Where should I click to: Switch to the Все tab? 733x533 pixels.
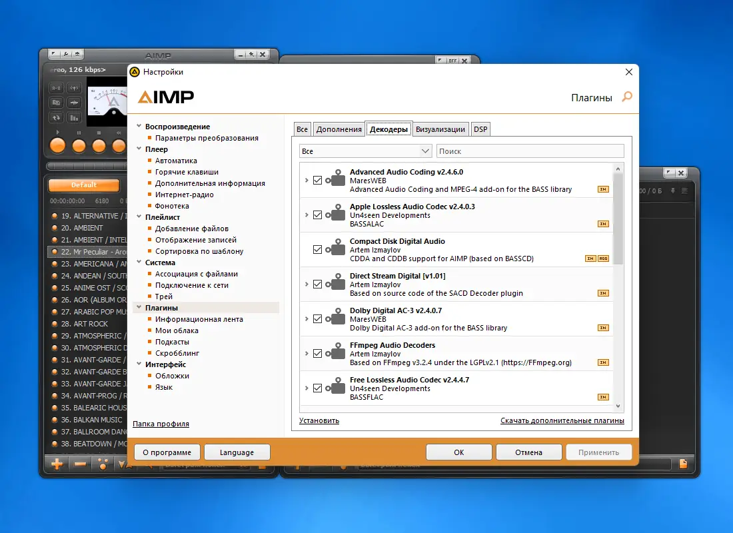(x=303, y=129)
